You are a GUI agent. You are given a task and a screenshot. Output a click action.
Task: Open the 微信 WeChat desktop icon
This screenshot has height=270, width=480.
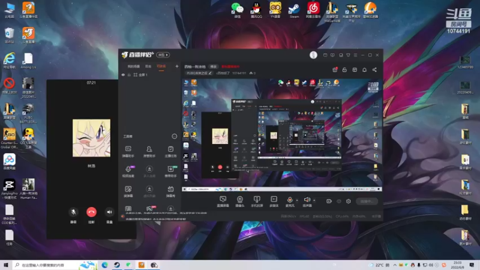237,10
